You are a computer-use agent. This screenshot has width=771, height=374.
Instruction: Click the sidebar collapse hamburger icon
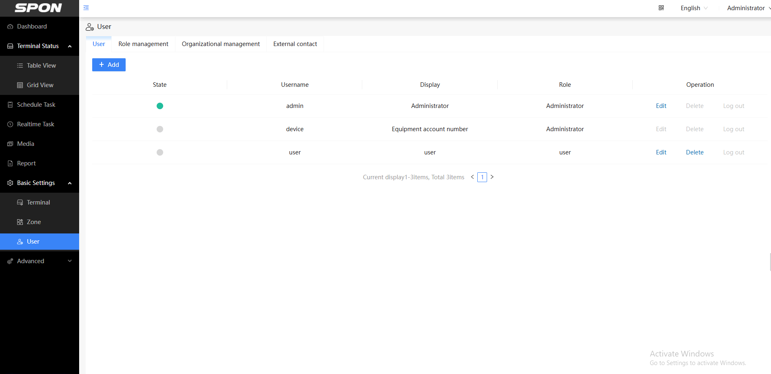tap(86, 8)
